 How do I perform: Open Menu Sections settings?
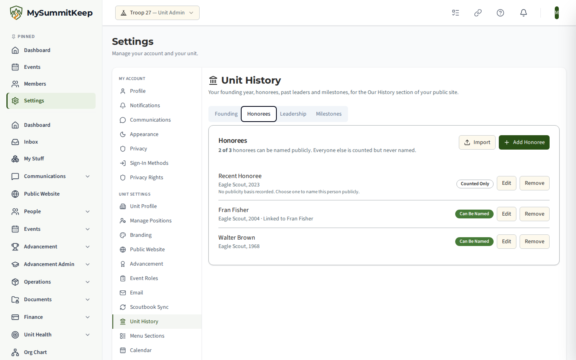(x=157, y=336)
